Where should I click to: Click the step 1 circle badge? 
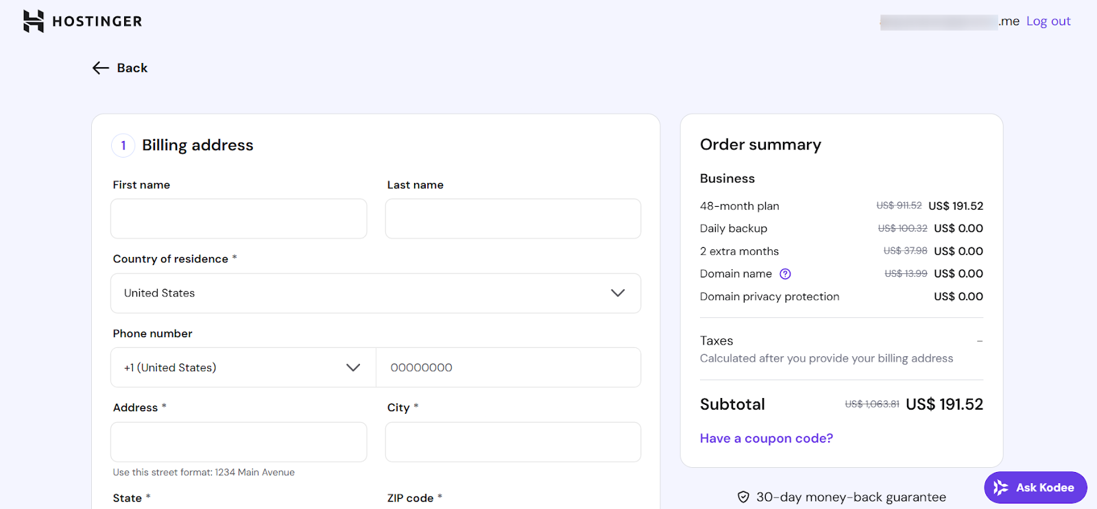pos(123,145)
